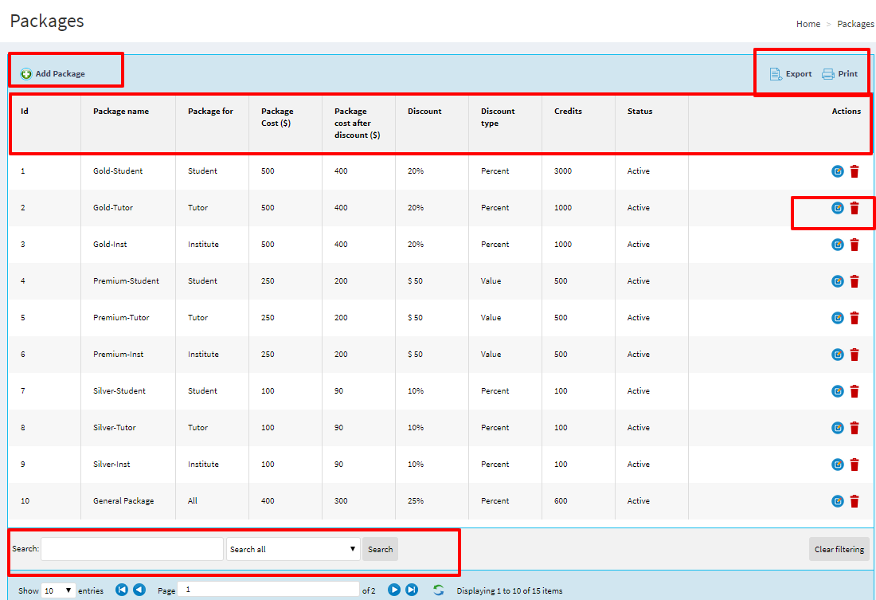
Task: Click the Clear filtering button
Action: (x=839, y=549)
